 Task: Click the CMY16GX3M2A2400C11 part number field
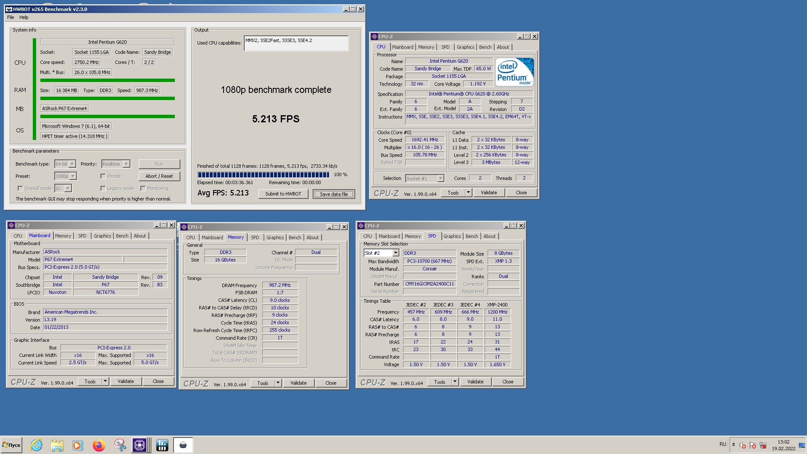tap(430, 284)
